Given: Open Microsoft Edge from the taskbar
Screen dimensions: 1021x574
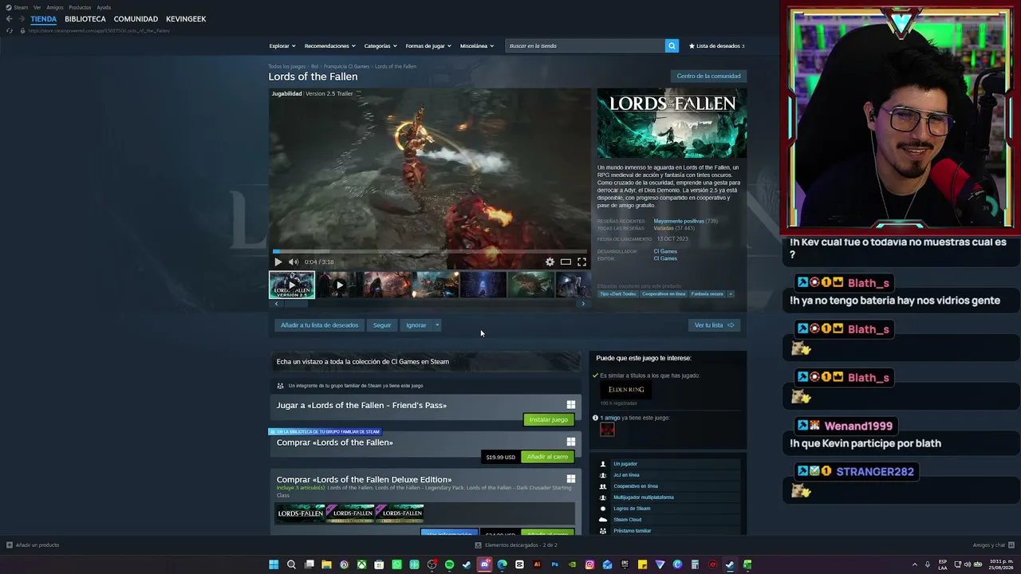Looking at the screenshot, I should click(502, 564).
